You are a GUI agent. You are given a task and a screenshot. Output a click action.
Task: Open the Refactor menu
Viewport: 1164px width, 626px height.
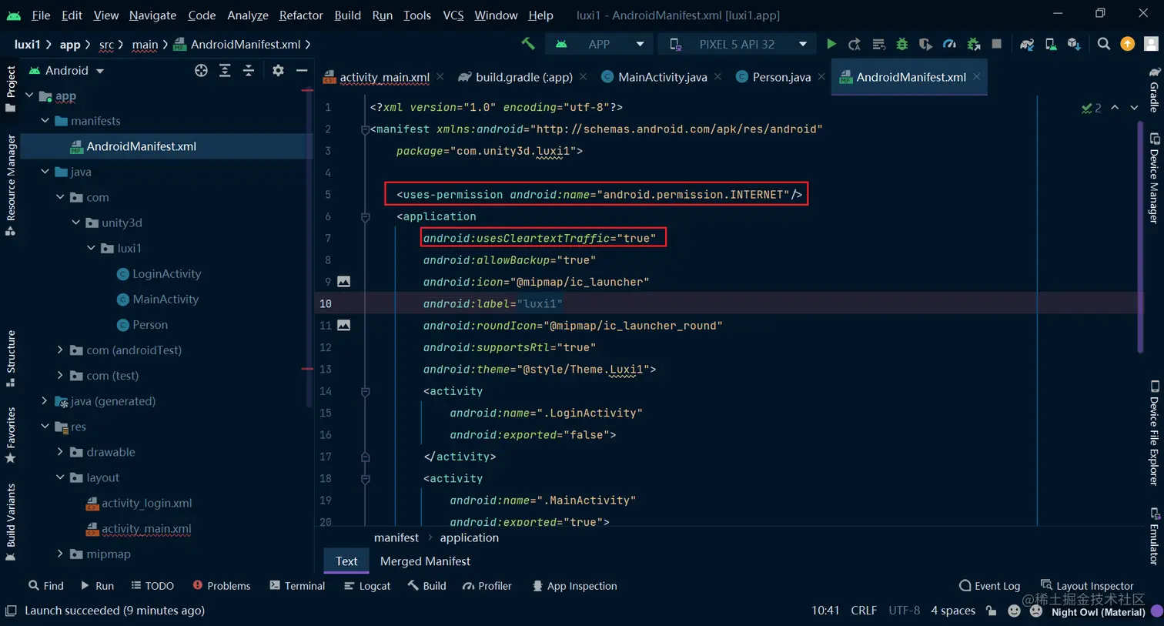click(x=300, y=15)
